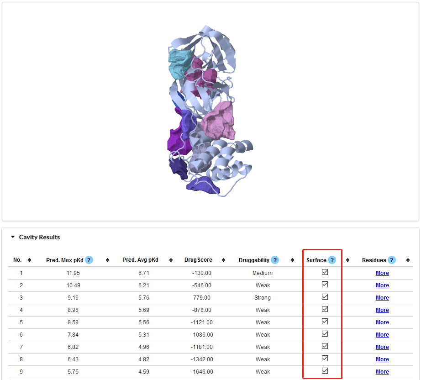Click the Pred. Avg pKd column header
421x380 pixels.
tap(140, 260)
